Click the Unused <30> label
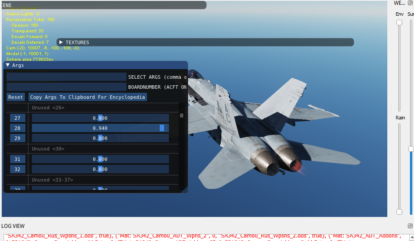The height and width of the screenshot is (241, 414). point(48,149)
